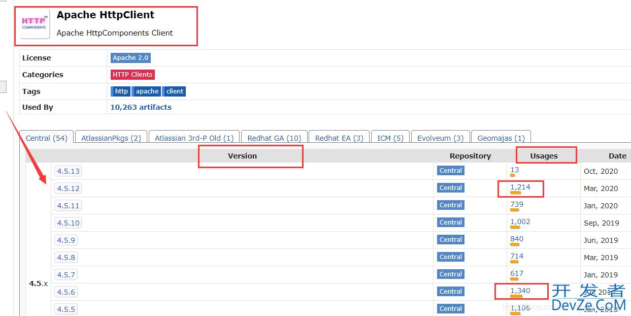Viewport: 631px width, 316px height.
Task: Click Central badge in 4.5.7 row
Action: click(451, 274)
